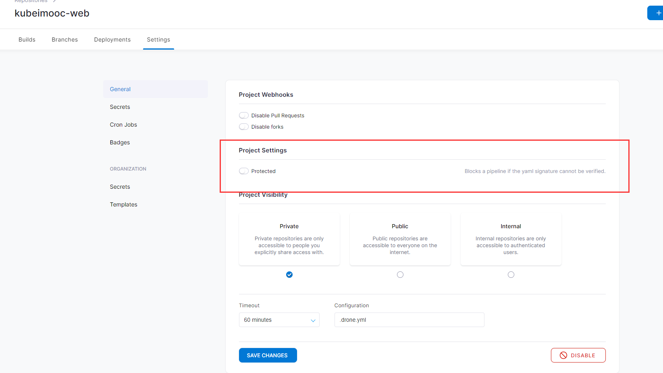Open the organization Templates section
Viewport: 663px width, 373px height.
(x=123, y=204)
